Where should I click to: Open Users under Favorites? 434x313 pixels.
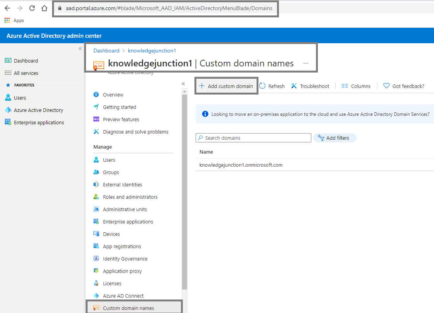15,98
